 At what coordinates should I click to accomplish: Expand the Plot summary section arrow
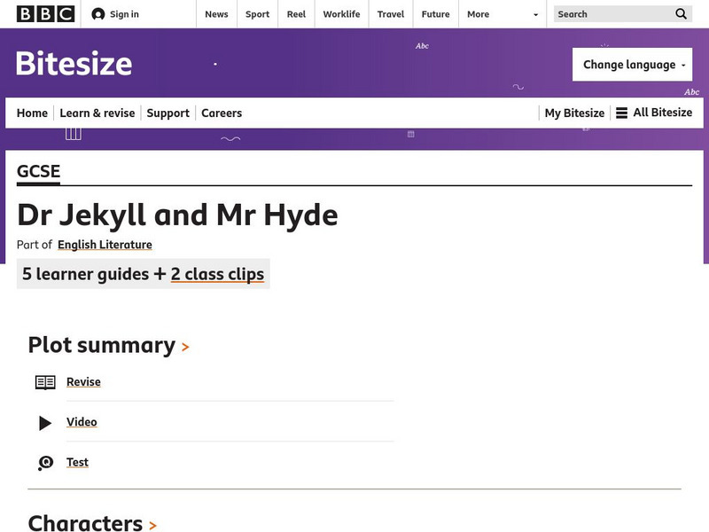click(x=185, y=348)
